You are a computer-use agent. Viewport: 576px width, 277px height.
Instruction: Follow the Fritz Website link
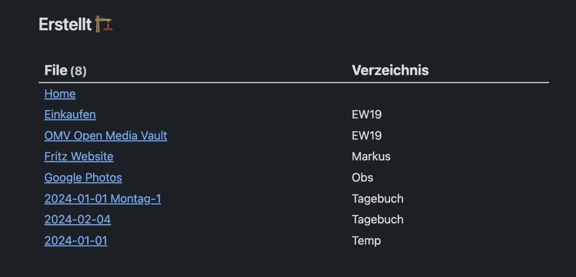point(79,157)
